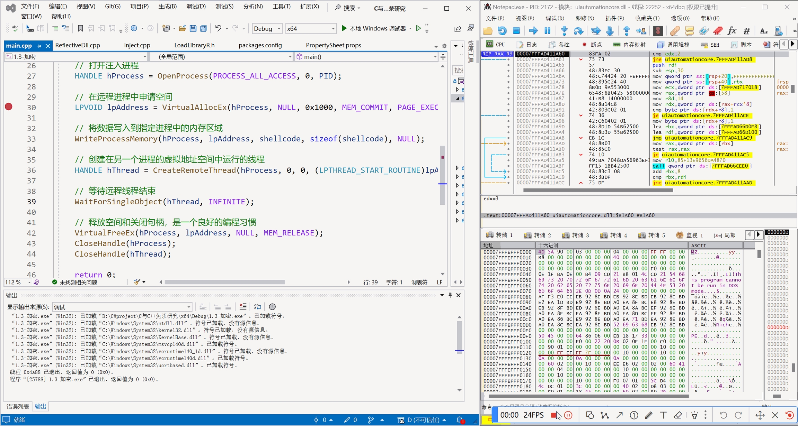
Task: Click the fx functions icon
Action: [732, 31]
